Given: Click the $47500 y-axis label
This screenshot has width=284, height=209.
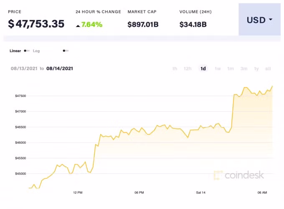Looking at the screenshot, I should (x=20, y=96).
